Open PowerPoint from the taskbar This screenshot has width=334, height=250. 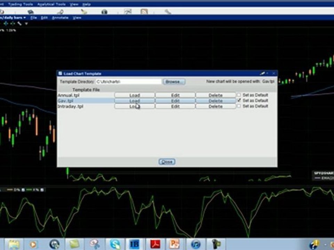pos(174,244)
